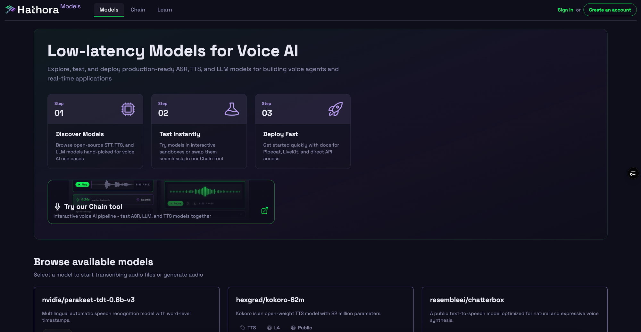Screen dimensions: 641x332
Task: Select the Discover Models card heading
Action: pyautogui.click(x=80, y=134)
